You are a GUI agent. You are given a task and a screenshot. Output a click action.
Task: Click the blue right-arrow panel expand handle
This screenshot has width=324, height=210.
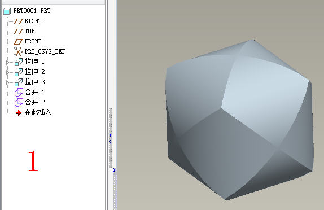(115, 170)
